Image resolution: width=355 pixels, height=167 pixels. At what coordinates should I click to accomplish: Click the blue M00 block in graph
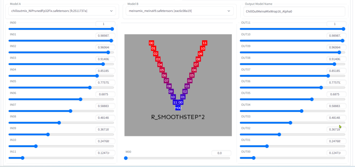(178, 108)
